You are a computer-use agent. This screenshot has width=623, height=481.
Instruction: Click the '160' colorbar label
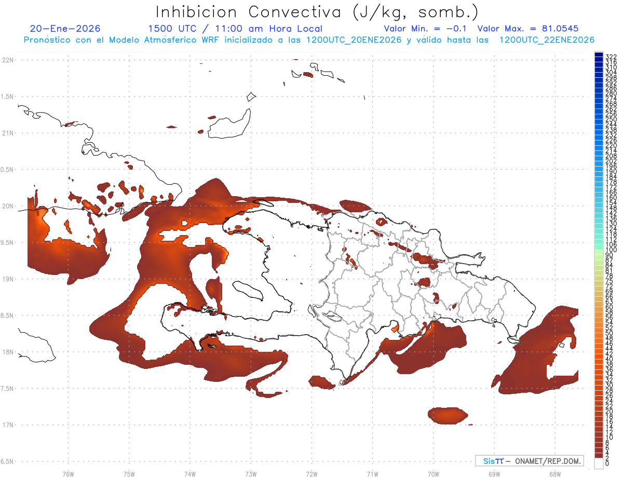coord(611,198)
